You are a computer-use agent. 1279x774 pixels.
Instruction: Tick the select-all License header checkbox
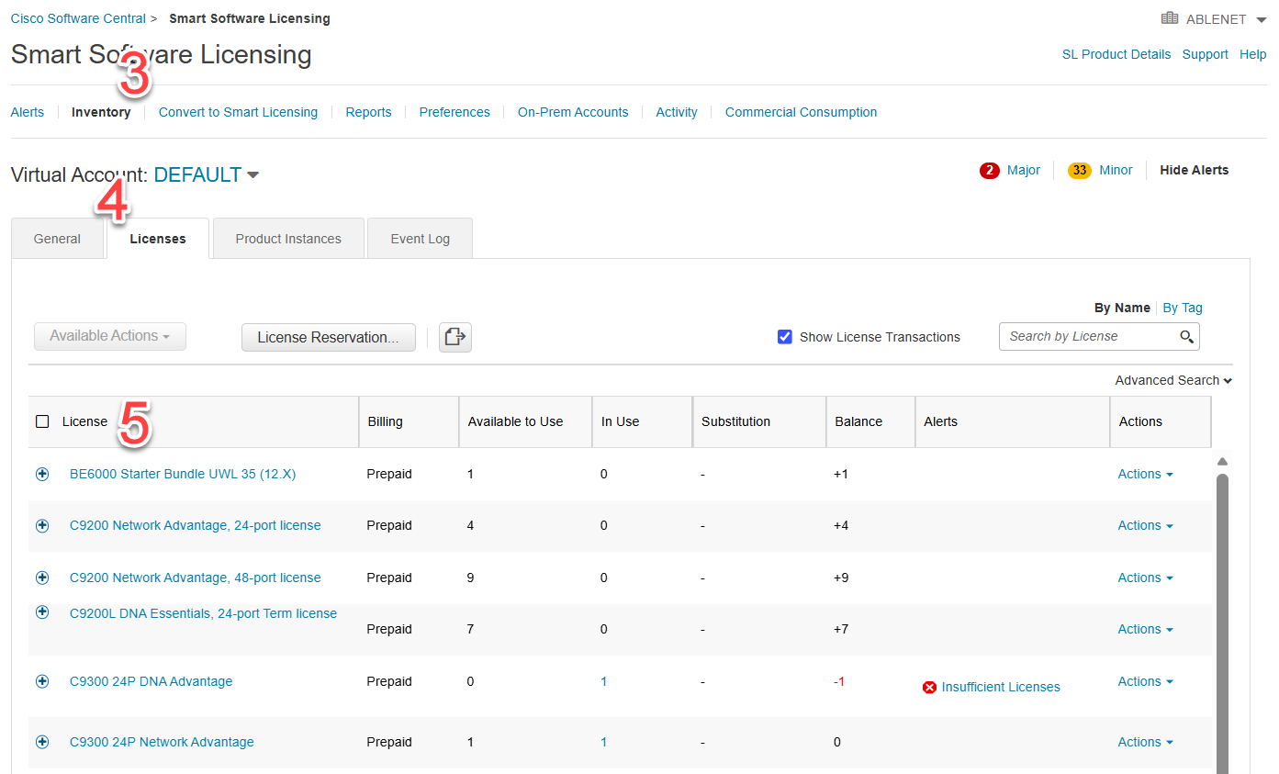pyautogui.click(x=42, y=421)
